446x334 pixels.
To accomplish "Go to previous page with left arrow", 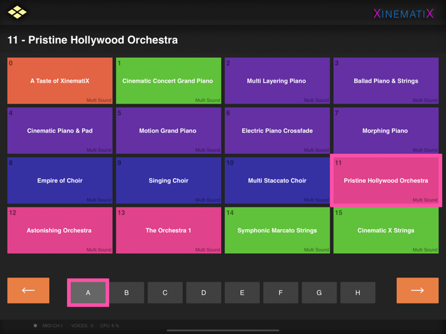I will tap(28, 290).
